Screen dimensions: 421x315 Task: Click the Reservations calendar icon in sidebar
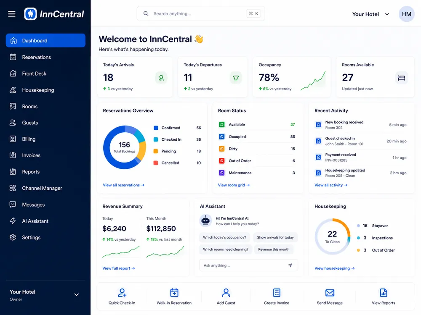(13, 57)
